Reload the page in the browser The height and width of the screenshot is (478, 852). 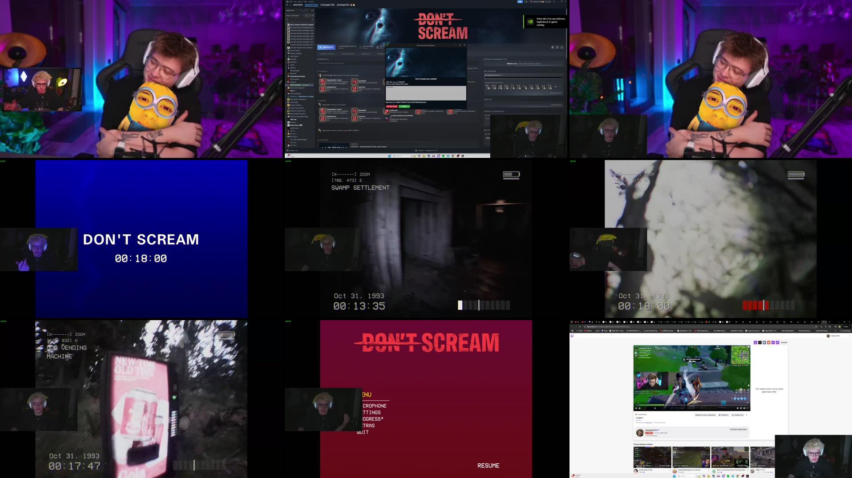click(580, 327)
